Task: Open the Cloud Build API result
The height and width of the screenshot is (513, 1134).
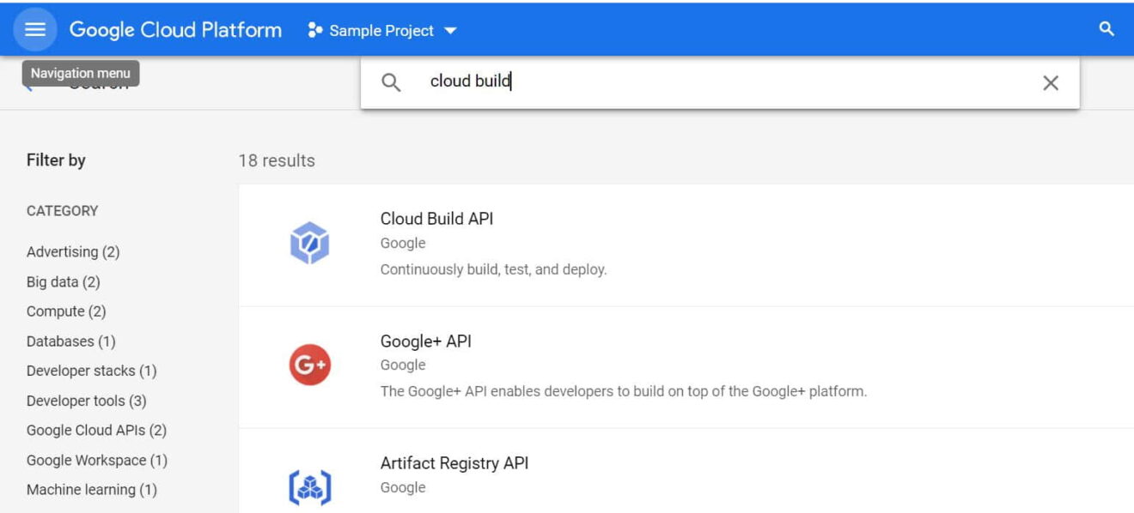Action: point(436,219)
